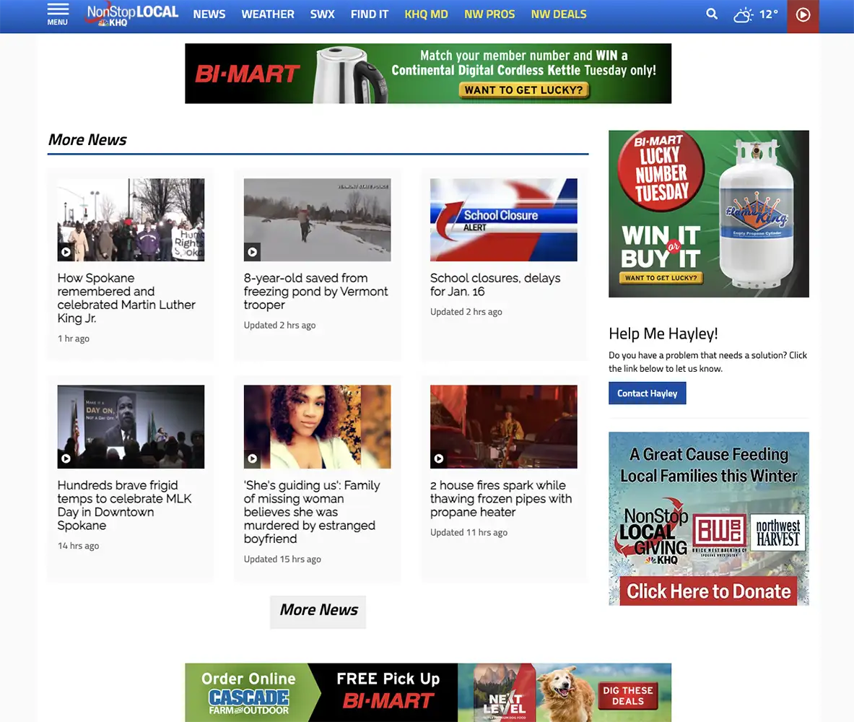Click the red live stream play button

[803, 15]
